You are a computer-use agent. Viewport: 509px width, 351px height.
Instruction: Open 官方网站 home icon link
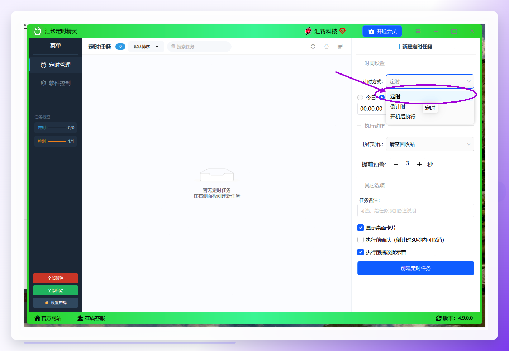[x=37, y=318]
